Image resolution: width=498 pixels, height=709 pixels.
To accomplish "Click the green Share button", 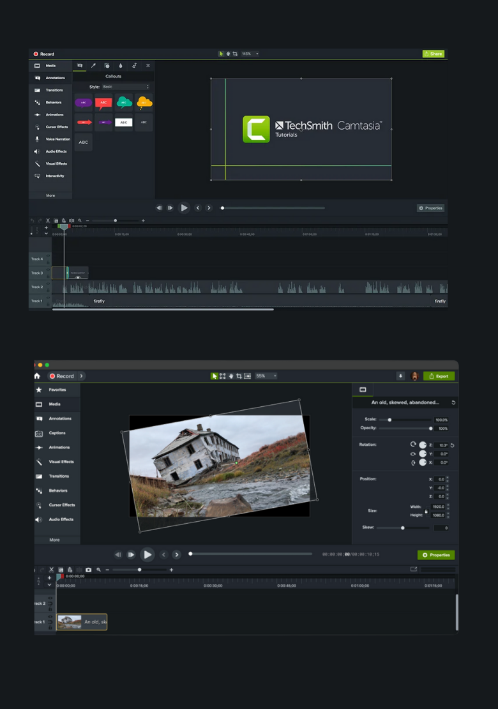I will [x=434, y=54].
